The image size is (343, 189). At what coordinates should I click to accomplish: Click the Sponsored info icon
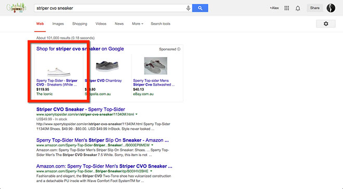[179, 49]
